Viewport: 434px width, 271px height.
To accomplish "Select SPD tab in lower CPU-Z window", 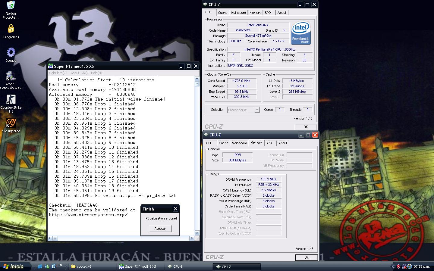I will pyautogui.click(x=269, y=143).
